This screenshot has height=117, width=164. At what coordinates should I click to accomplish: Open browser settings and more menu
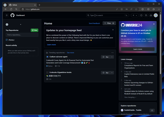coord(159,9)
